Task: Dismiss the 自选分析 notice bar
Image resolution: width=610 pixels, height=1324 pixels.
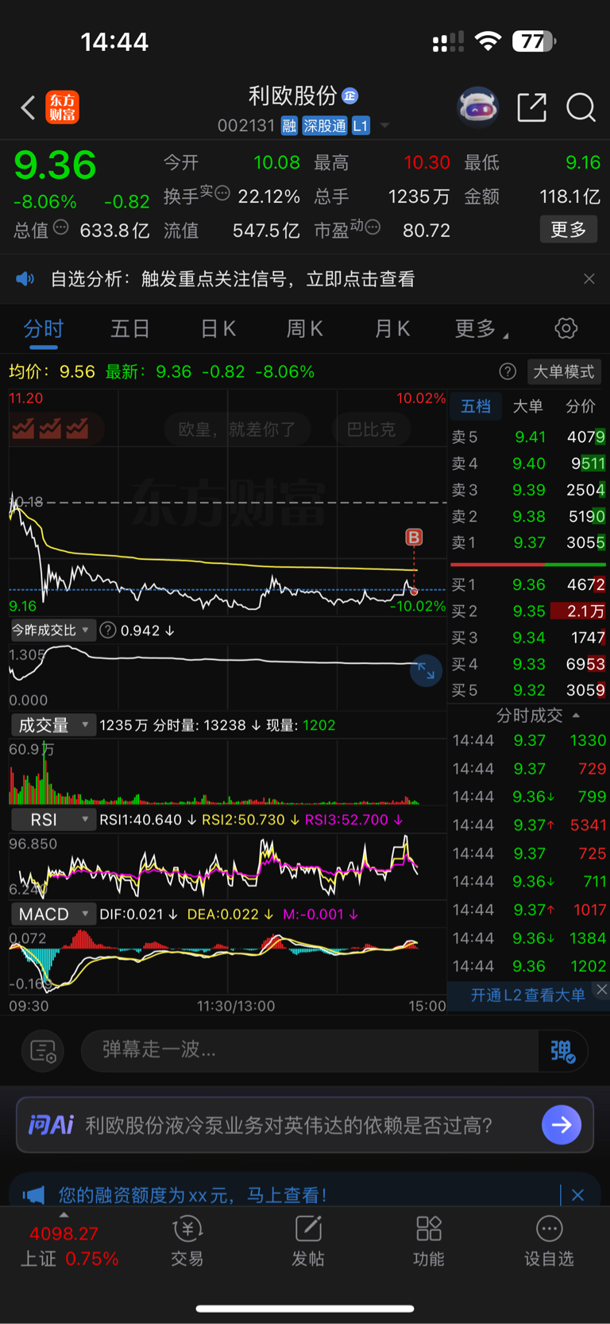Action: (589, 279)
